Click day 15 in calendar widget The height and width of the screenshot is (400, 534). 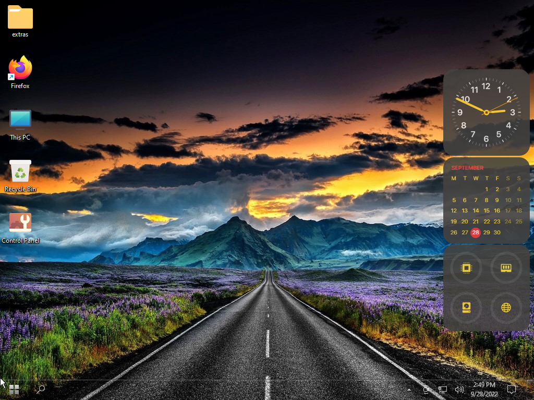487,210
